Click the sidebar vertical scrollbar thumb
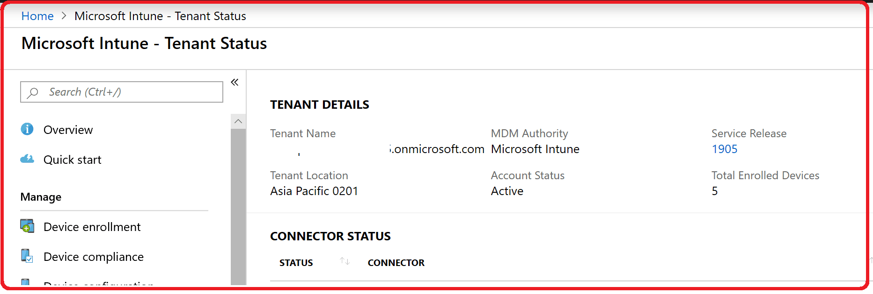873x294 pixels. [238, 207]
